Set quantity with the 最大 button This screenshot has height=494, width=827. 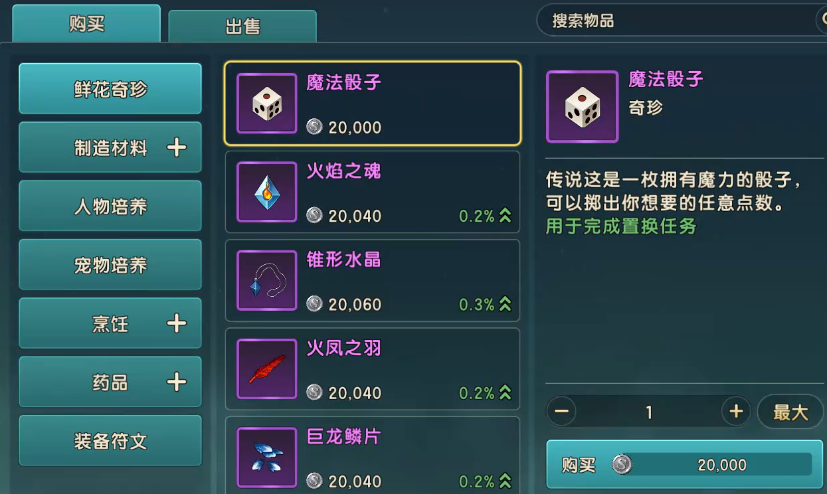click(790, 412)
